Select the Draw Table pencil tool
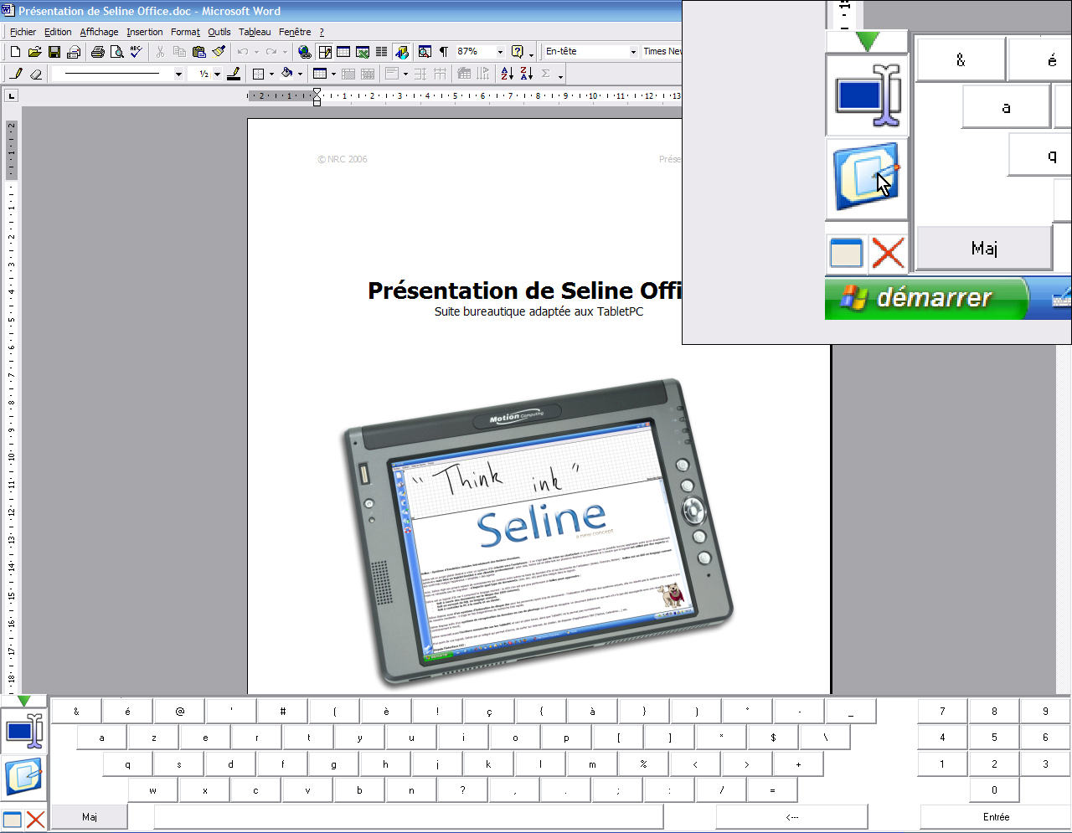 [x=17, y=74]
